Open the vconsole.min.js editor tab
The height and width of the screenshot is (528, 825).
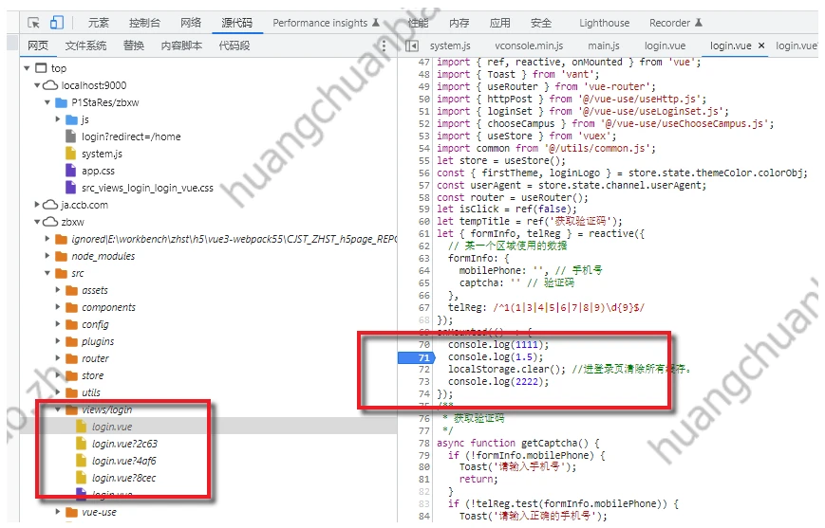click(529, 46)
